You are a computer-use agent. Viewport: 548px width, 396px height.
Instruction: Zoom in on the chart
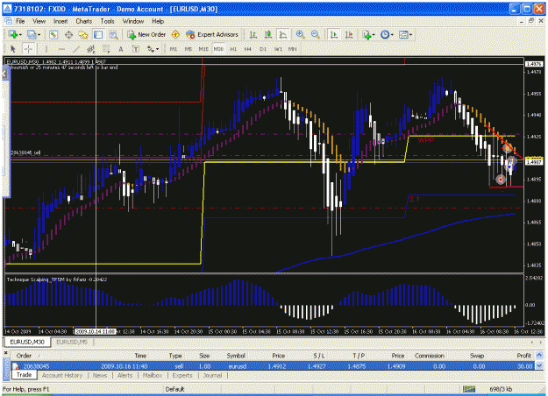[300, 34]
